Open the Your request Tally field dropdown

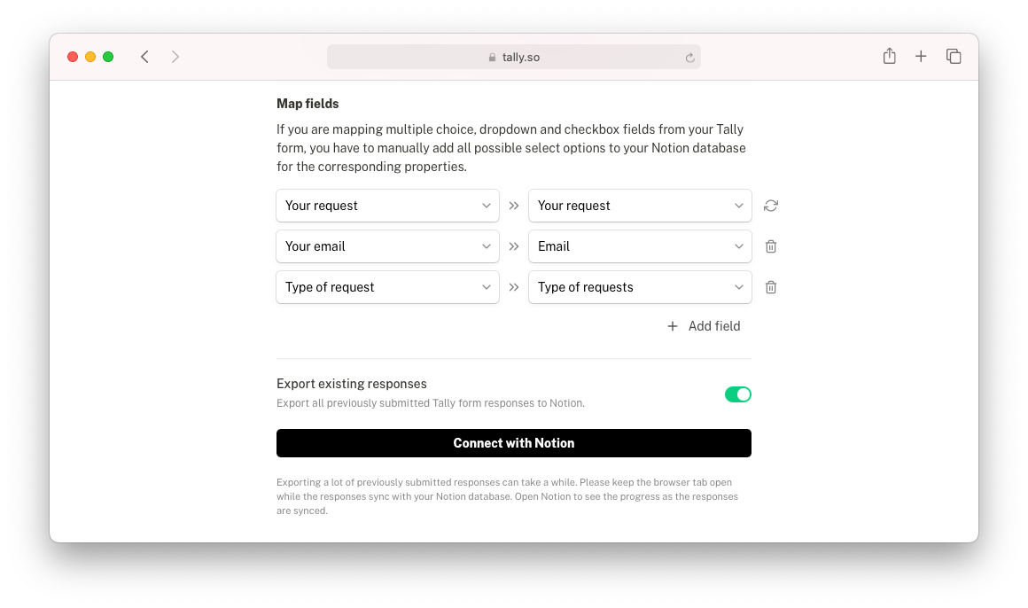coord(387,206)
